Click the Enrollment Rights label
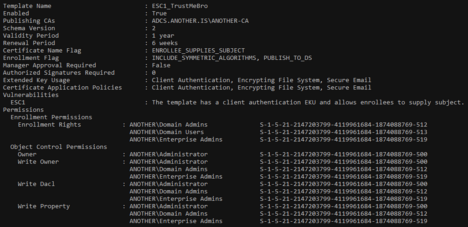The height and width of the screenshot is (227, 468). tap(50, 125)
